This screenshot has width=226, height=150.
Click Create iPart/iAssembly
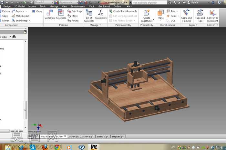point(123,11)
